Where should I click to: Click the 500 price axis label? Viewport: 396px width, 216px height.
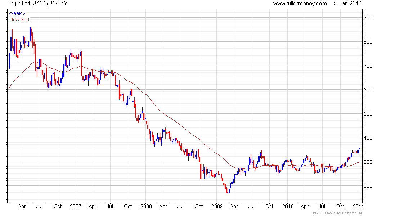coord(368,114)
